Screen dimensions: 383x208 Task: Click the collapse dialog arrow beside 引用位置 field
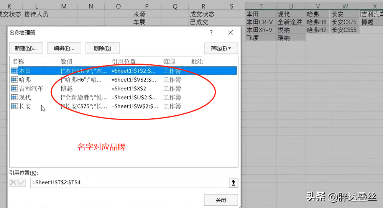click(233, 183)
